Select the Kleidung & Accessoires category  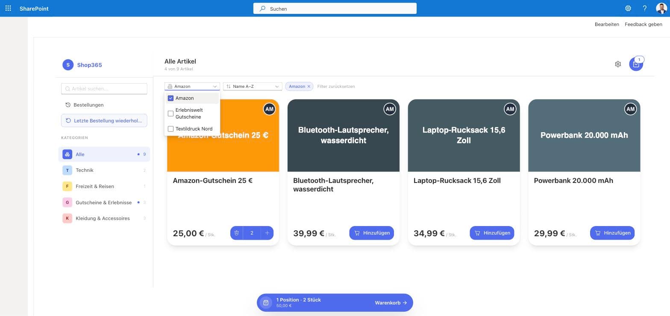[104, 218]
